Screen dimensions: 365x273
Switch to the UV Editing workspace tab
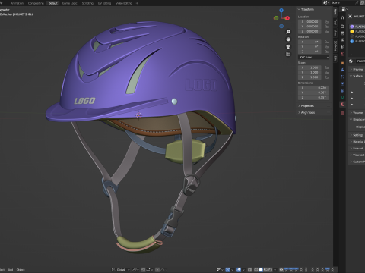click(104, 3)
